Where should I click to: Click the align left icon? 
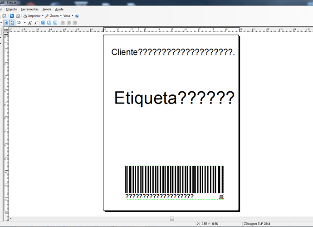point(63,23)
